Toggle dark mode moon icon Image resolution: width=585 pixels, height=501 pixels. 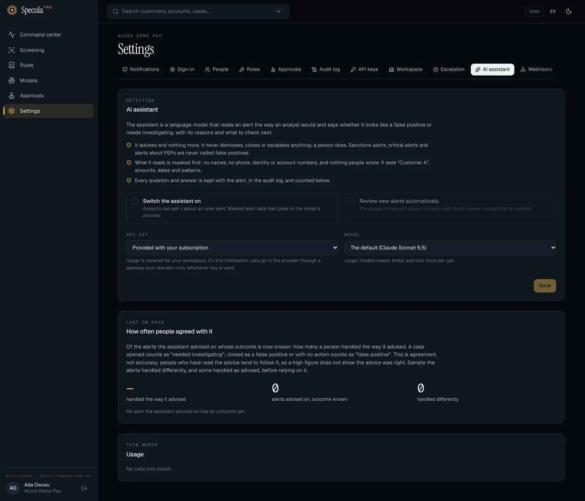click(x=569, y=11)
